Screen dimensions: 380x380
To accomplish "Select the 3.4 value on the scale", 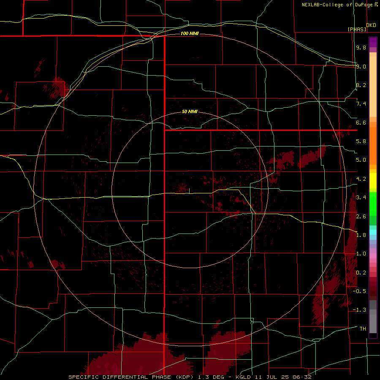I will click(361, 198).
